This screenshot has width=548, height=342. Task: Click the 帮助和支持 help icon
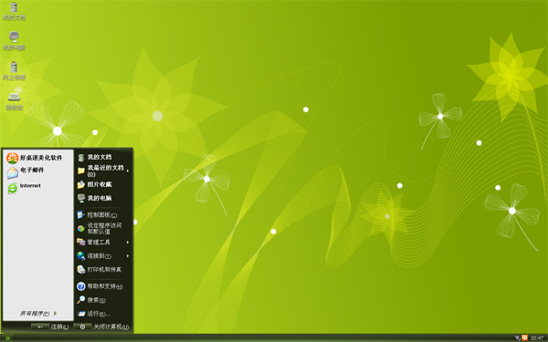click(x=81, y=286)
